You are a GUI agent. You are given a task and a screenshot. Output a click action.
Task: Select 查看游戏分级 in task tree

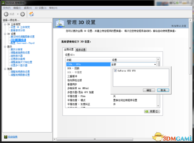tap(18, 30)
